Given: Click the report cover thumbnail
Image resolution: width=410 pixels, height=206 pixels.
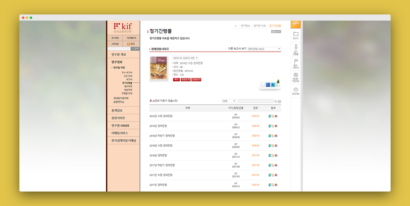Looking at the screenshot, I should click(159, 68).
